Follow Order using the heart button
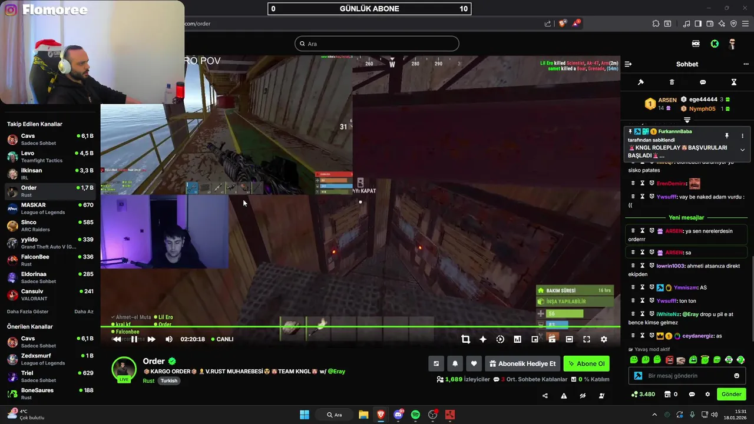This screenshot has height=424, width=754. click(474, 364)
